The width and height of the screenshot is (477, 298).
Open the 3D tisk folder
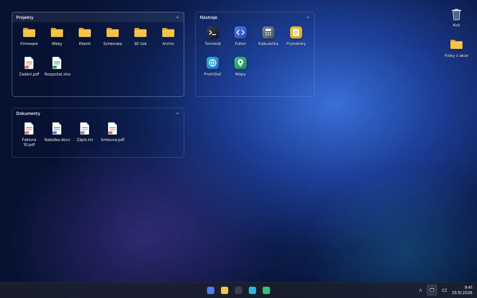point(140,33)
